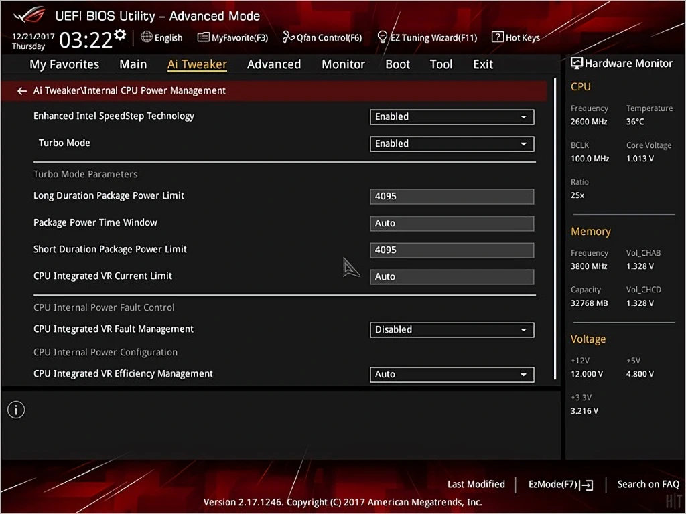The height and width of the screenshot is (514, 686).
Task: Click memory frequency value 3800 MHz
Action: pyautogui.click(x=589, y=266)
